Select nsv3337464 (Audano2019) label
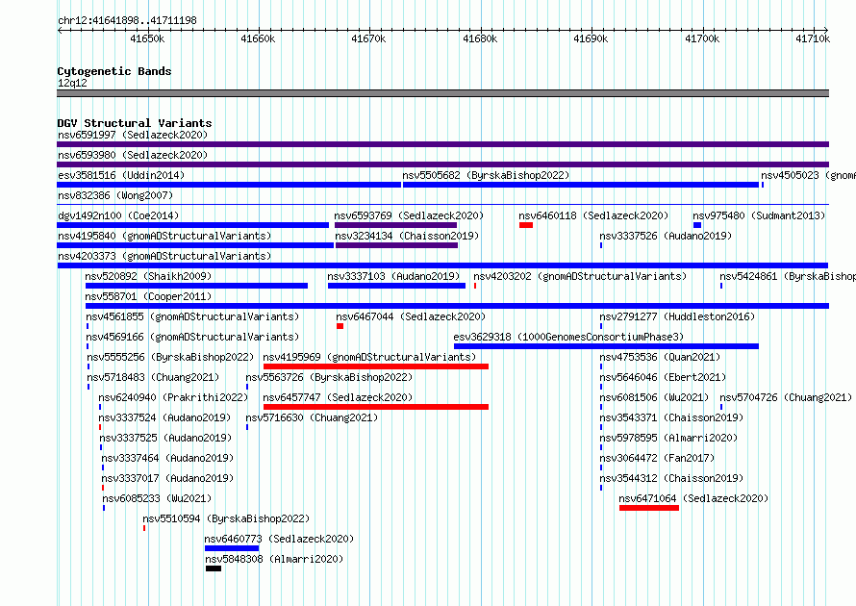The image size is (856, 606). (x=167, y=458)
